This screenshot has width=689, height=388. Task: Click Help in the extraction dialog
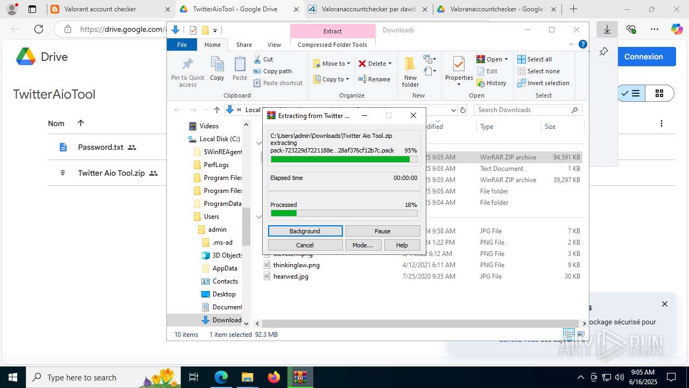[402, 245]
